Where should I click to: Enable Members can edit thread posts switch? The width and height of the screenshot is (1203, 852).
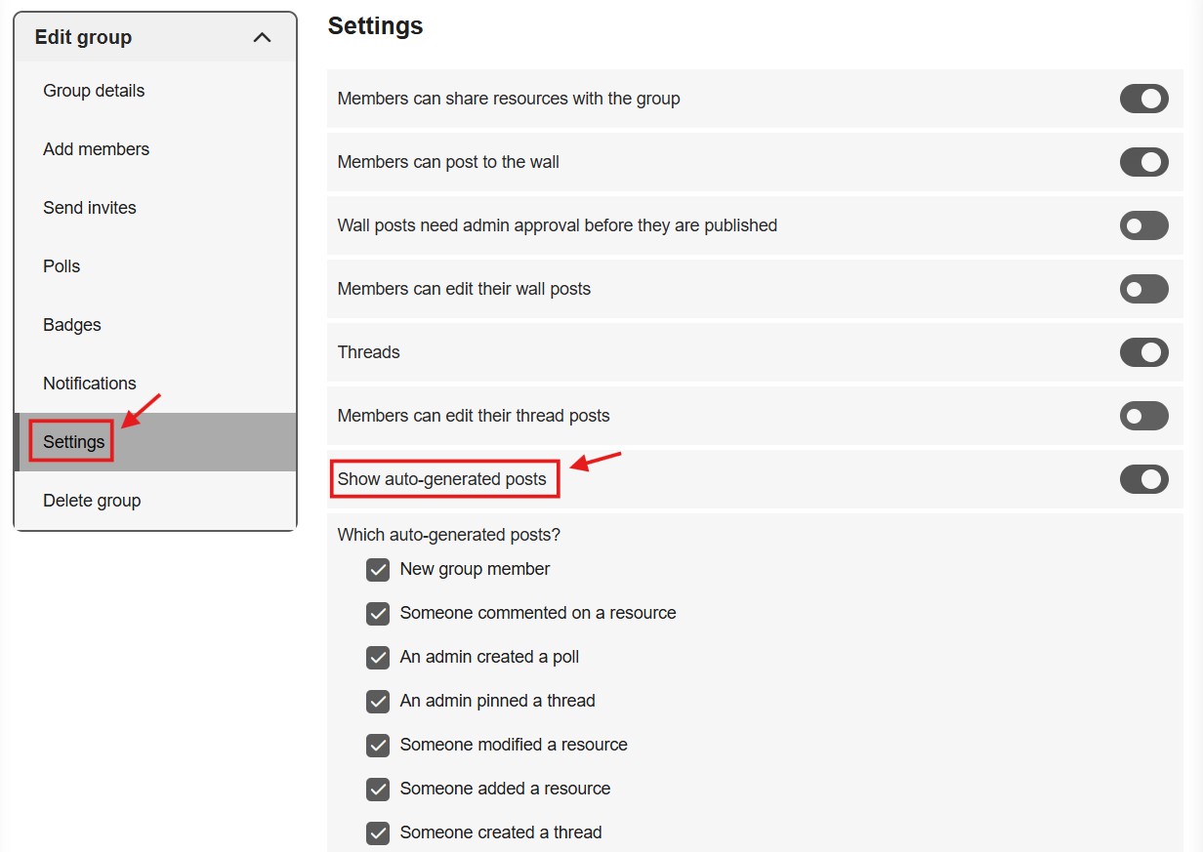pyautogui.click(x=1143, y=416)
